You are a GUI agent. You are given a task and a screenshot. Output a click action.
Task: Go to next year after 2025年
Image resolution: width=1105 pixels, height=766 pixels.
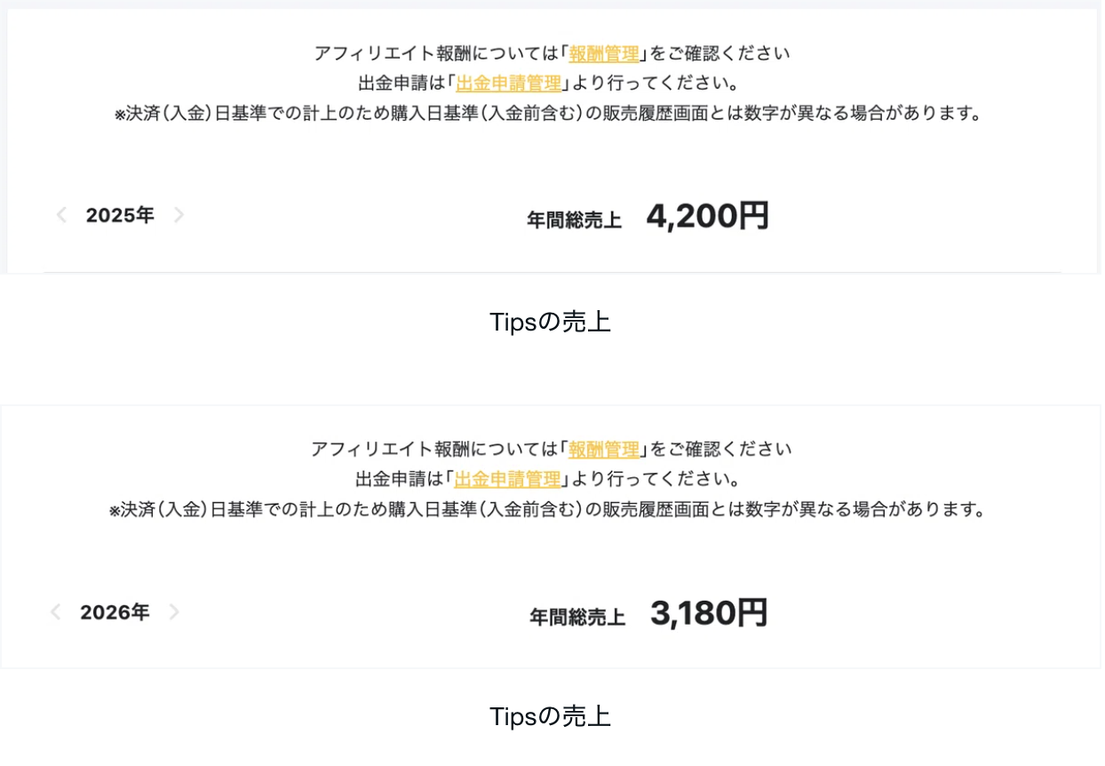pos(179,215)
